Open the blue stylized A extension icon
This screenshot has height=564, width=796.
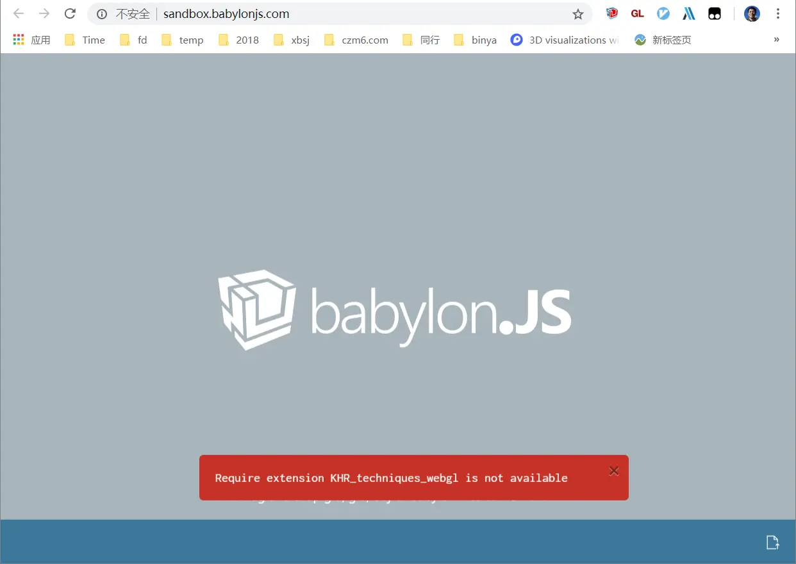pyautogui.click(x=689, y=13)
